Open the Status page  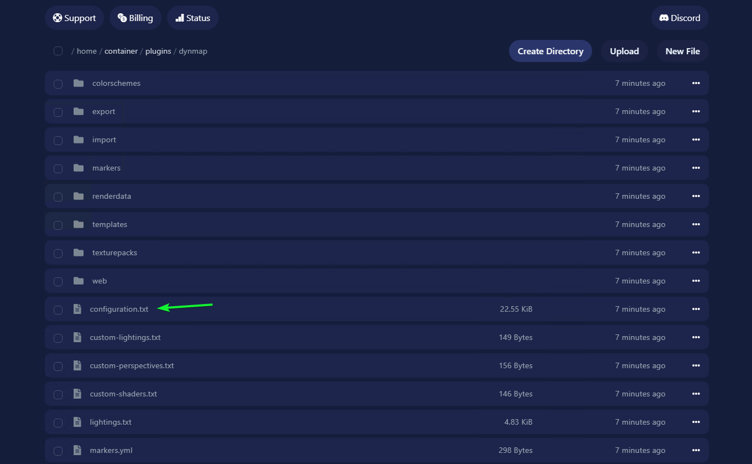(193, 18)
